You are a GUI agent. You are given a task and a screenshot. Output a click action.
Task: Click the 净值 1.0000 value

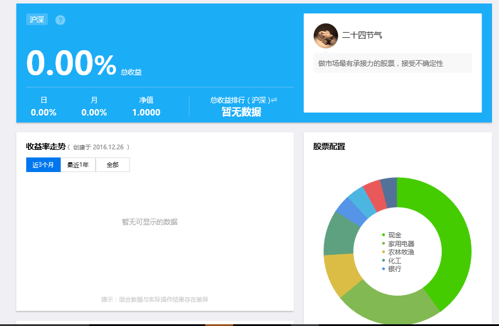pos(146,113)
